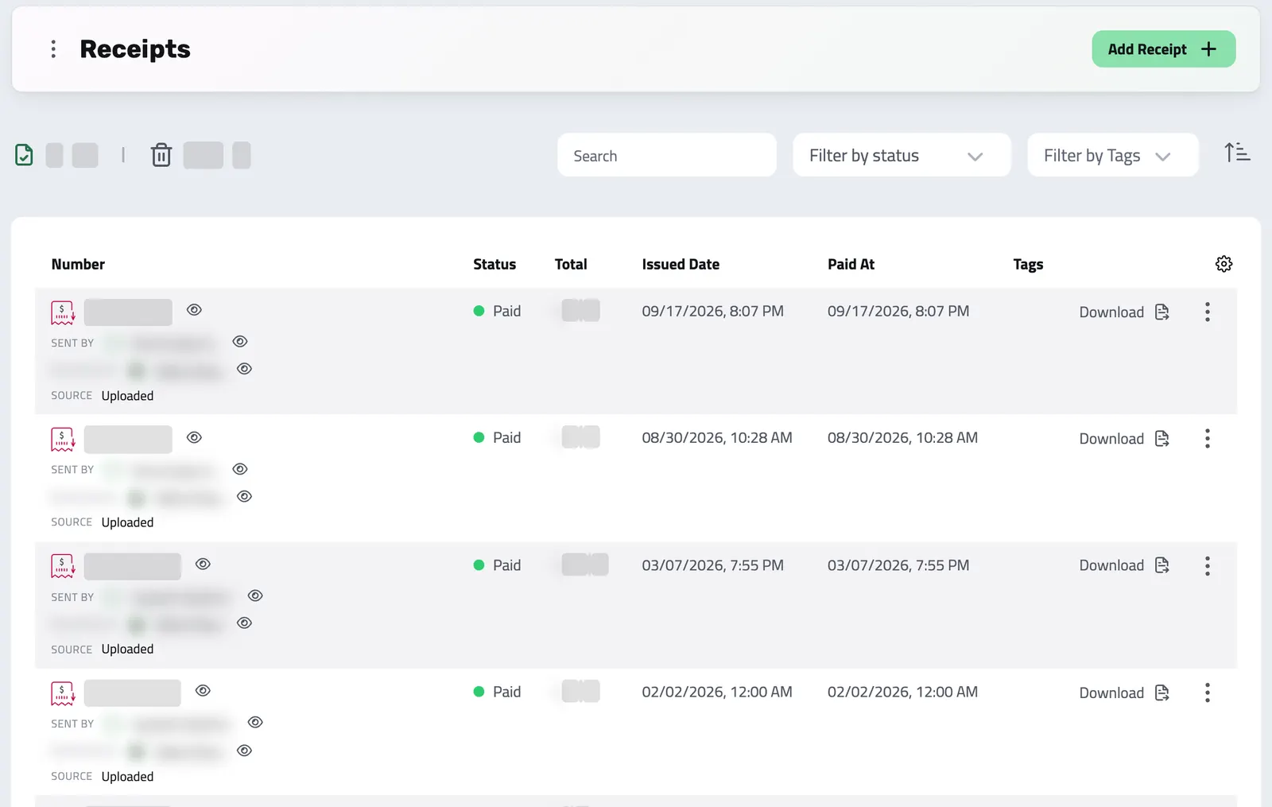Reveal receipt number in 09/17/2026 row

pos(194,310)
